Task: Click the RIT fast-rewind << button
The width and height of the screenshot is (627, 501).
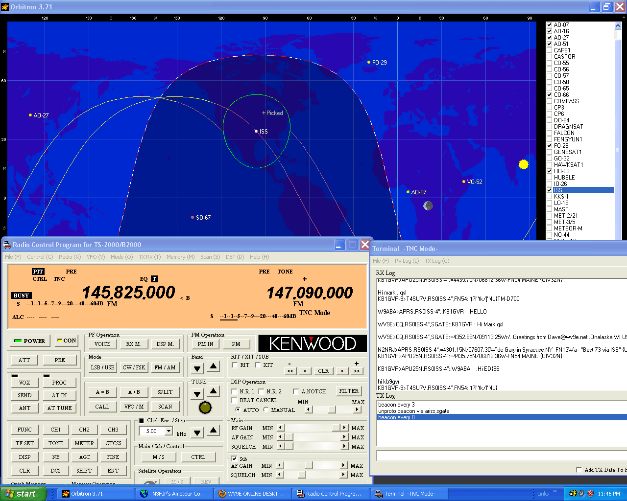Action: coord(290,371)
